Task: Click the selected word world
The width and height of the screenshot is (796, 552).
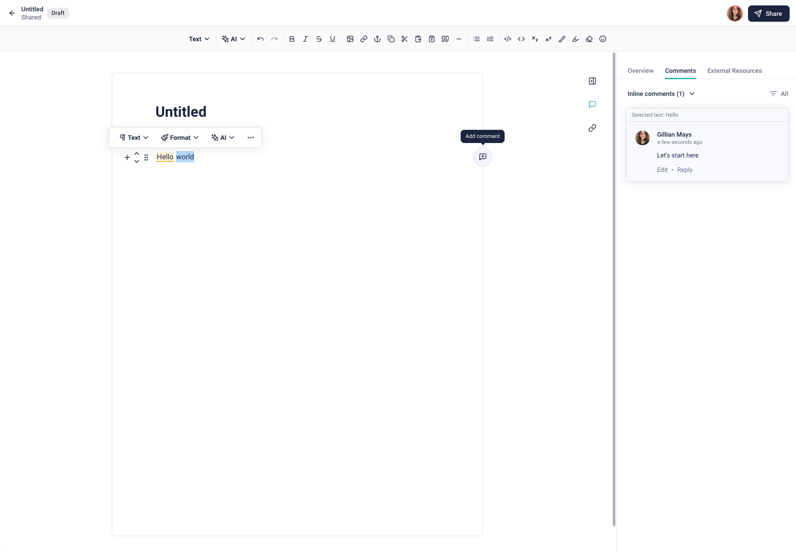Action: [x=185, y=157]
